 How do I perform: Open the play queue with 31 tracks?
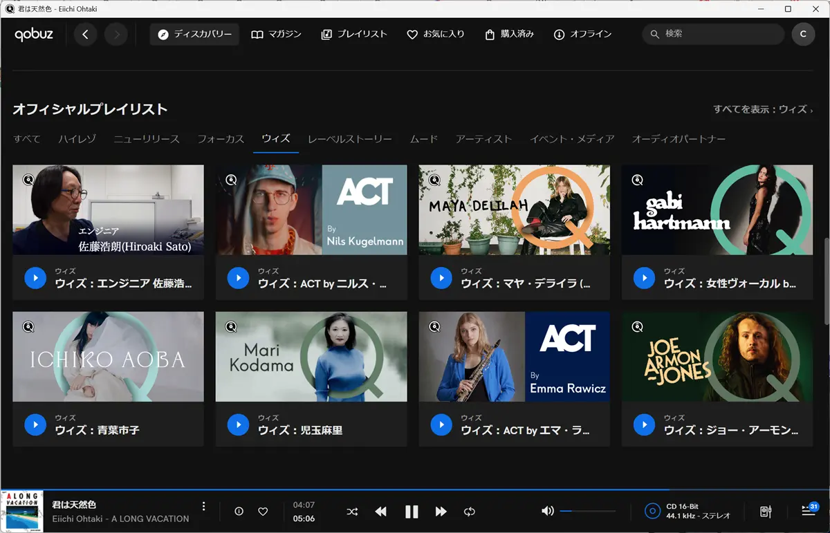(x=809, y=510)
